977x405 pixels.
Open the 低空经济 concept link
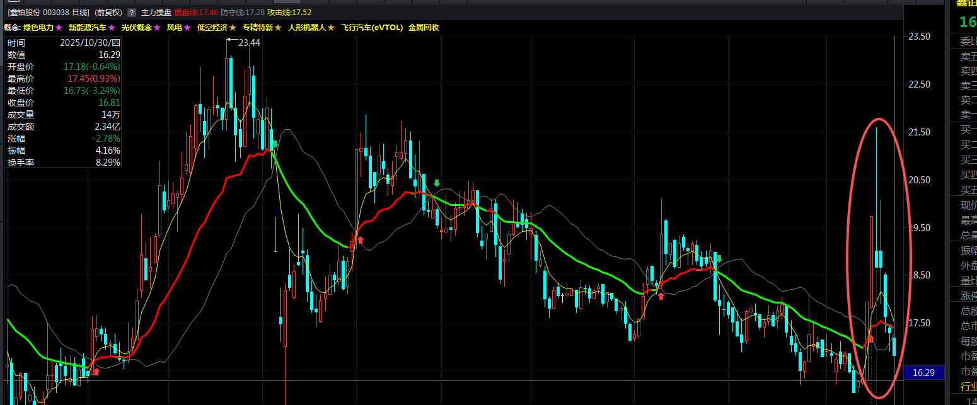pos(212,28)
